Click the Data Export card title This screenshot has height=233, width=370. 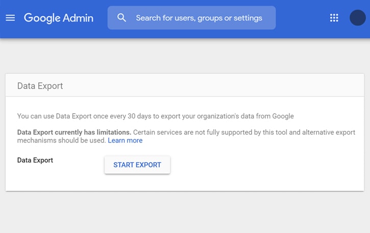pyautogui.click(x=40, y=86)
